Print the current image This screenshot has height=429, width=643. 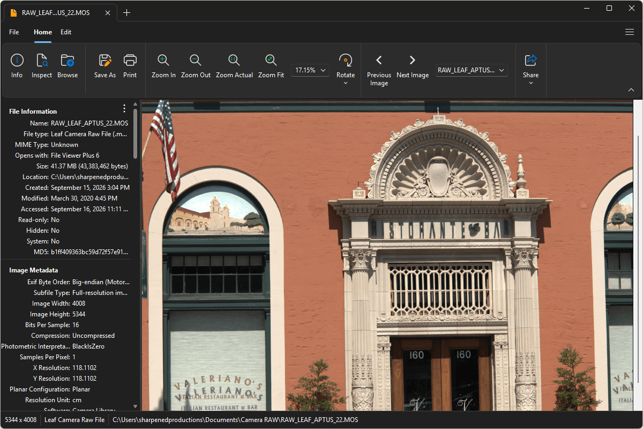pos(130,67)
